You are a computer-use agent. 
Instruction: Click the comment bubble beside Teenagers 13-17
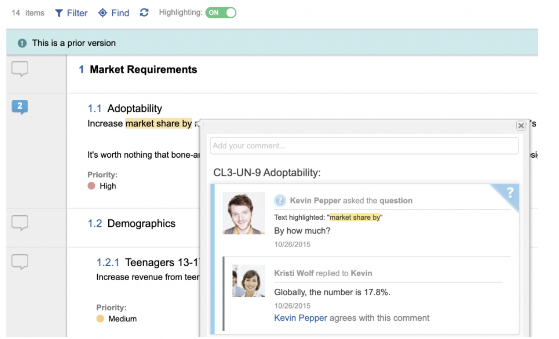(x=20, y=262)
